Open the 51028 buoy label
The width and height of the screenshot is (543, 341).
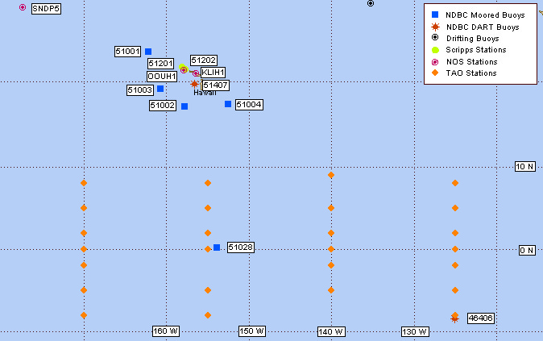(241, 247)
